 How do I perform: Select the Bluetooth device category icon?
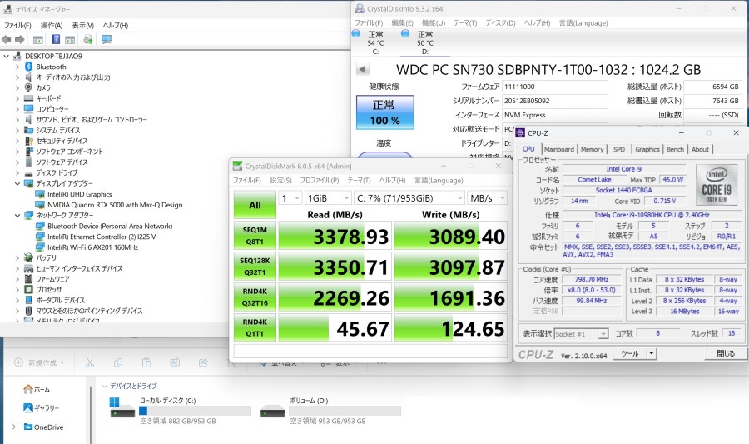point(28,67)
